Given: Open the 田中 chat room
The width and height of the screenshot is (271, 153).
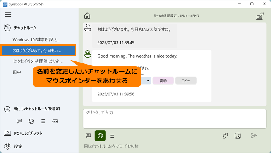Looking at the screenshot, I should click(x=17, y=72).
